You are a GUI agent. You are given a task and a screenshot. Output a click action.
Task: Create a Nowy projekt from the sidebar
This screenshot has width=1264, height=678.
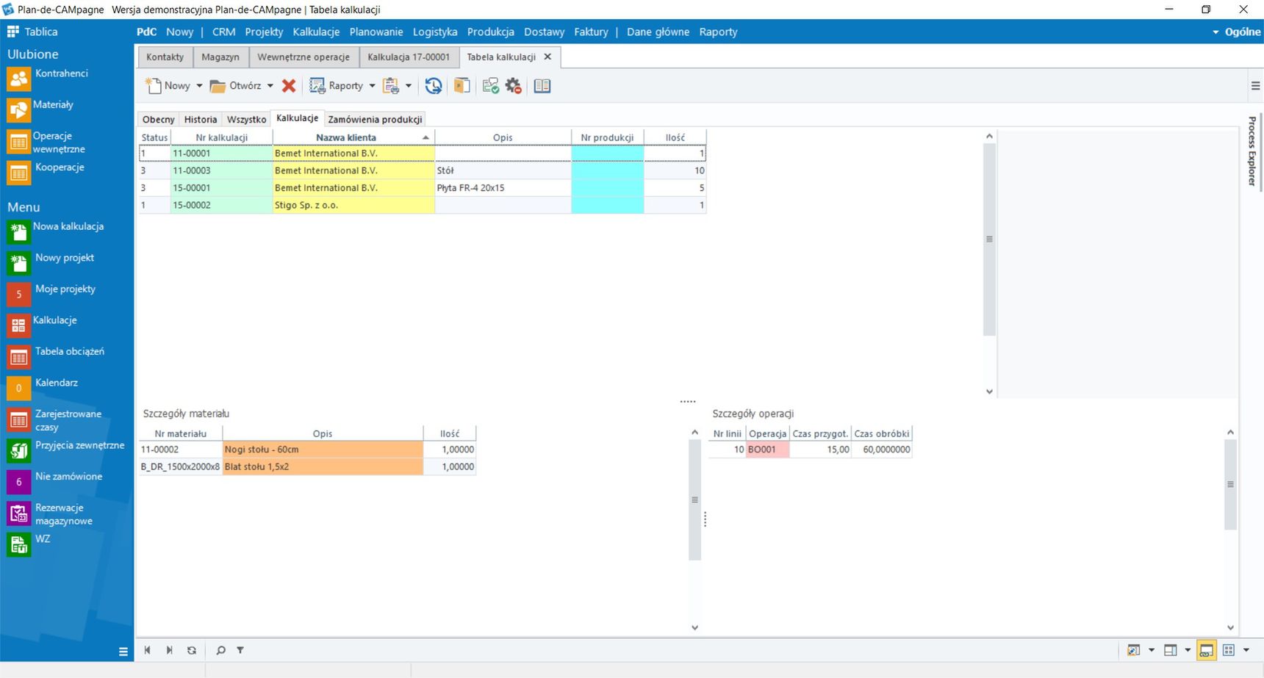coord(51,263)
